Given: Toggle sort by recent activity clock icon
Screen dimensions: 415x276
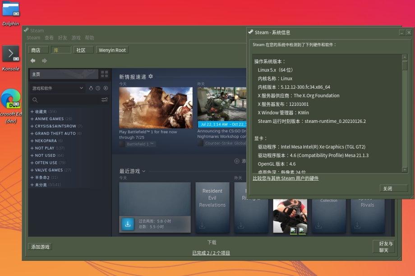Looking at the screenshot, I should click(x=98, y=88).
